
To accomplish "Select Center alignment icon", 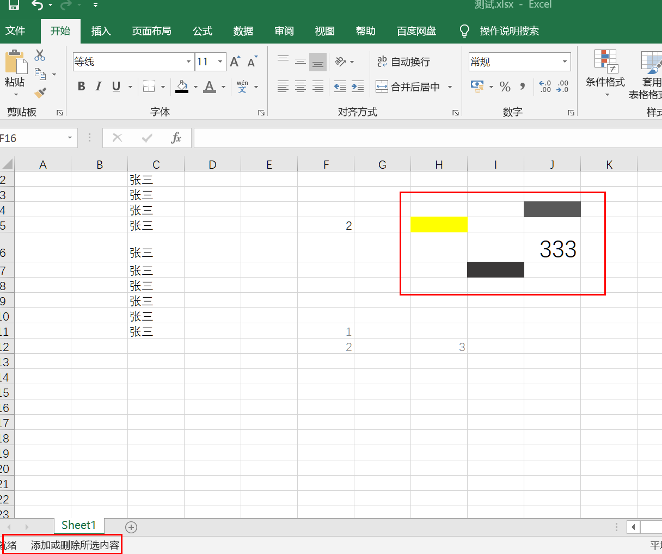I will point(300,87).
